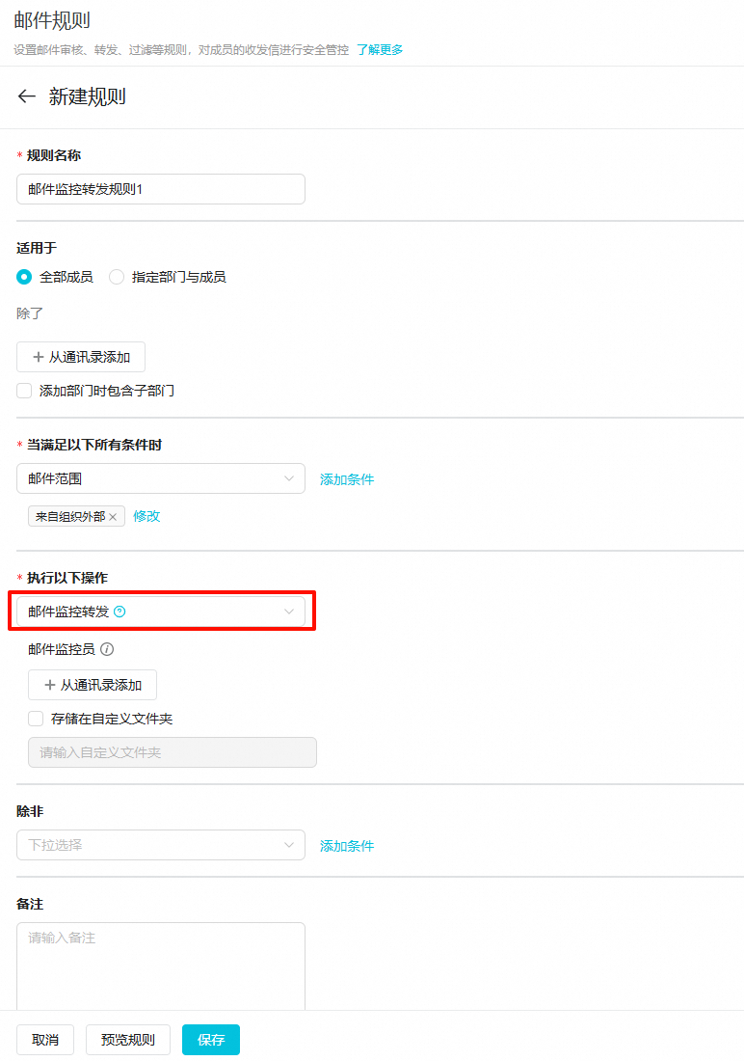Add a 邮件监控员 from contacts
Viewport: 744px width, 1061px height.
93,685
